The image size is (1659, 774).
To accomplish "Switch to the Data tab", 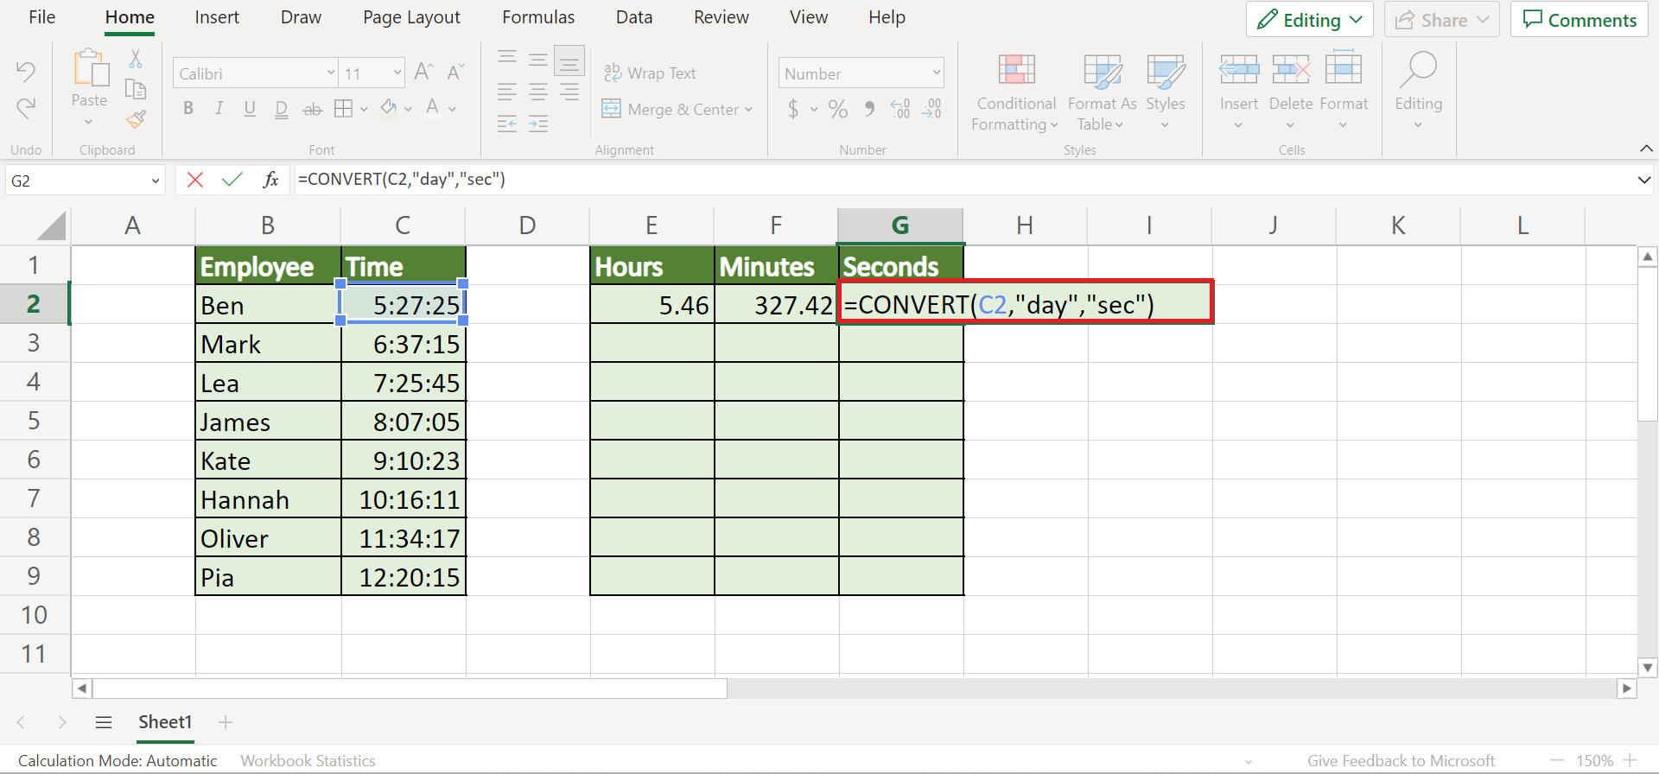I will click(x=634, y=17).
